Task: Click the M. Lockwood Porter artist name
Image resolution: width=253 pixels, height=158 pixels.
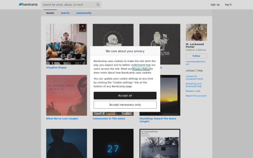Action: pyautogui.click(x=194, y=46)
